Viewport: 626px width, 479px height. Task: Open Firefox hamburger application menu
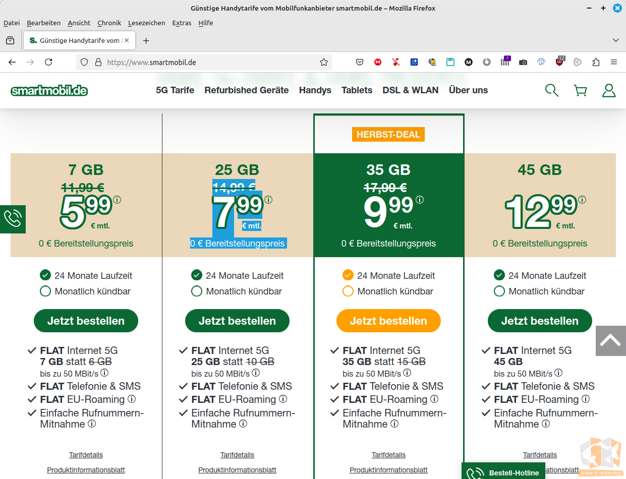(x=614, y=62)
